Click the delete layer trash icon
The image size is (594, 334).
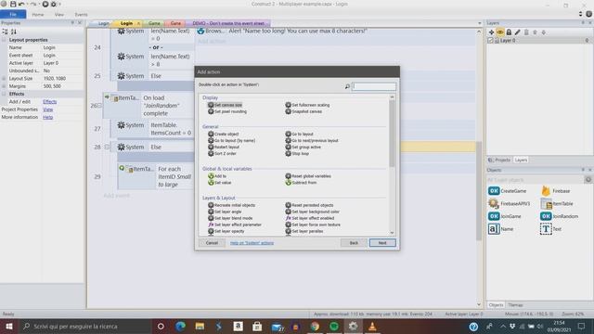click(x=526, y=32)
